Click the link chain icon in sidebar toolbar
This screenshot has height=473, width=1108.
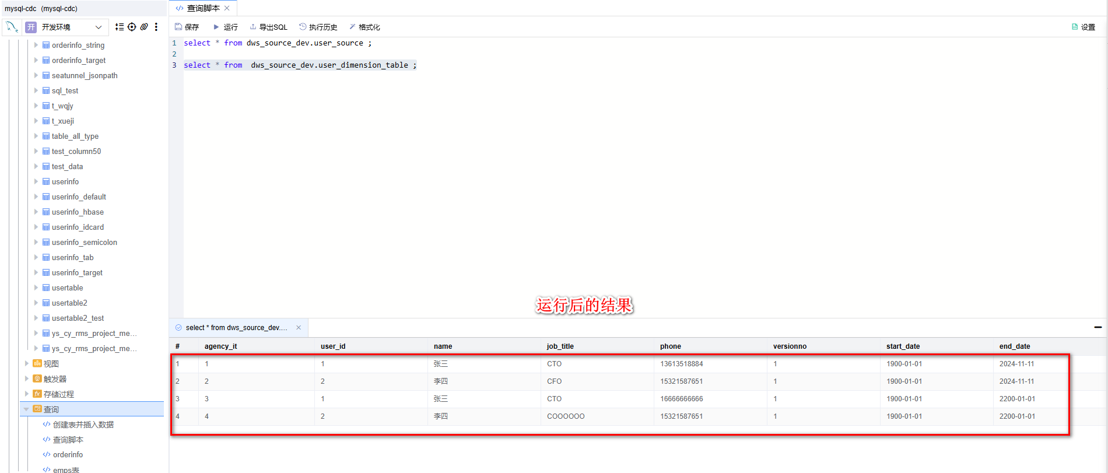point(144,27)
